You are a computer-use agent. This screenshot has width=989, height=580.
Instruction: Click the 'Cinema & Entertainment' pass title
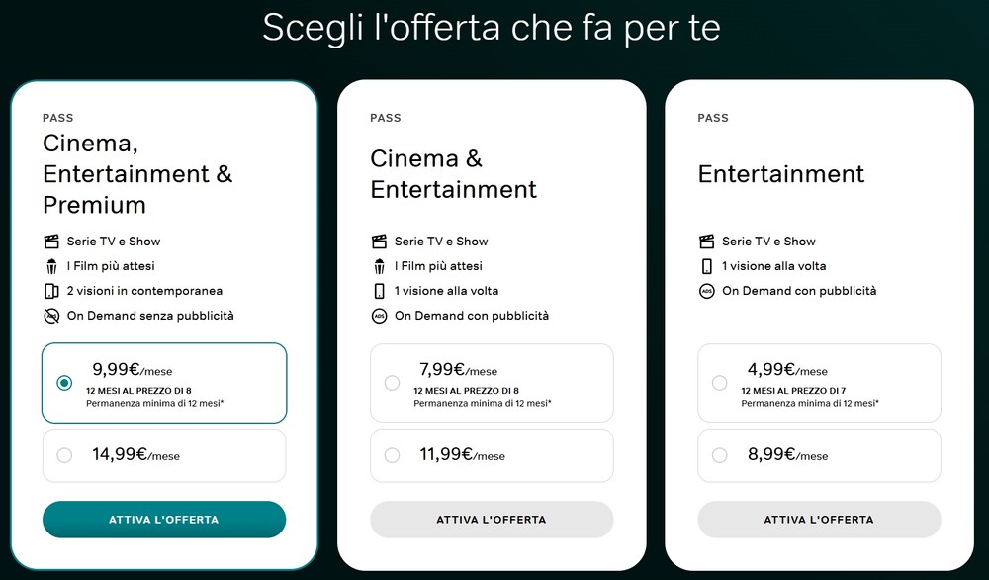click(453, 173)
